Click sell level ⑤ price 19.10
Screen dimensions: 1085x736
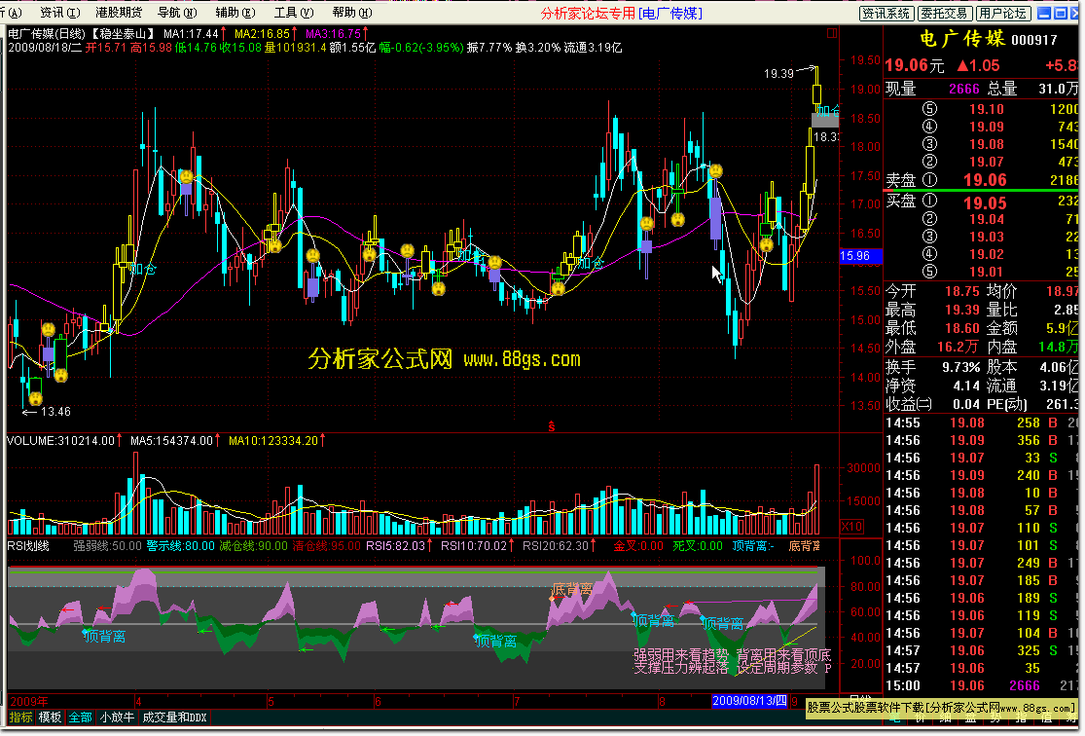(x=986, y=109)
